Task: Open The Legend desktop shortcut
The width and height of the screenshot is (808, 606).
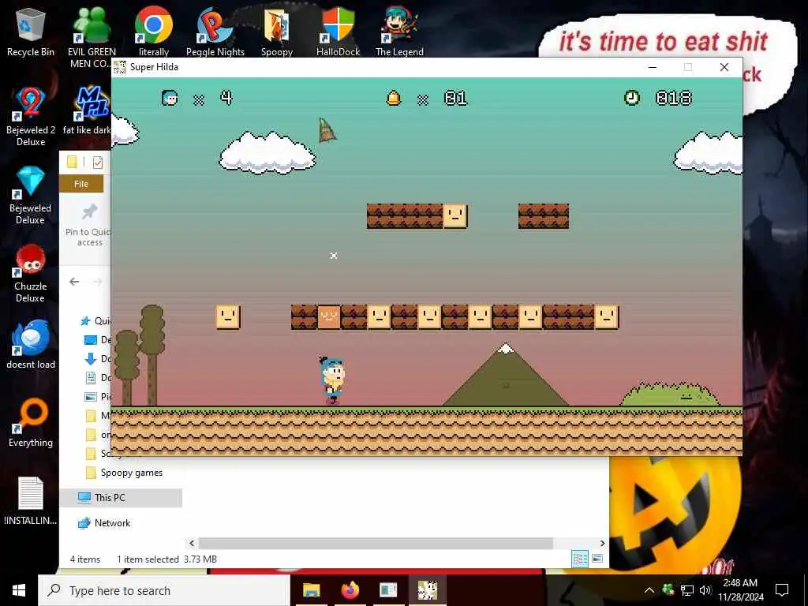Action: pyautogui.click(x=399, y=32)
